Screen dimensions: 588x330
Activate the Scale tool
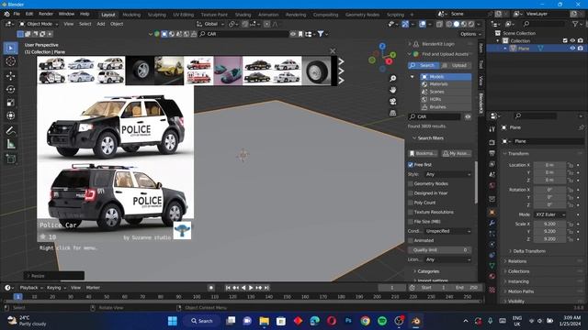click(x=10, y=103)
